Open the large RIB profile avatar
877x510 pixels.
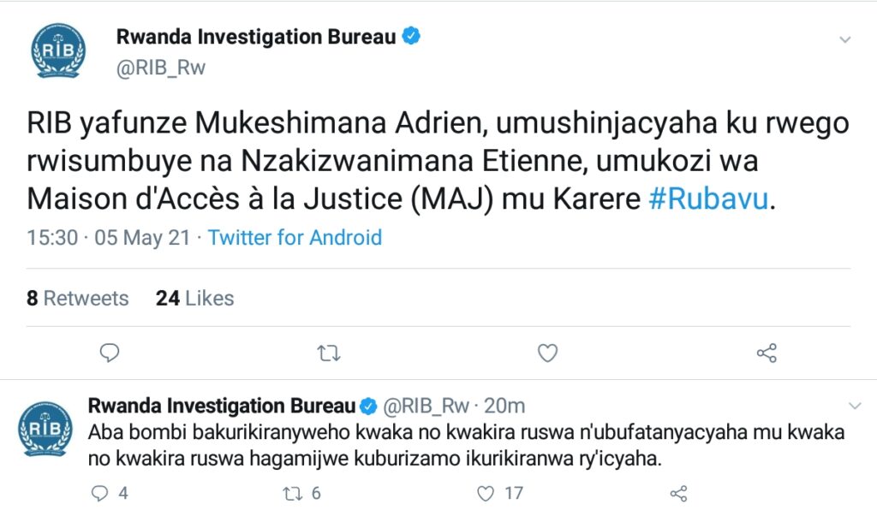tap(58, 50)
